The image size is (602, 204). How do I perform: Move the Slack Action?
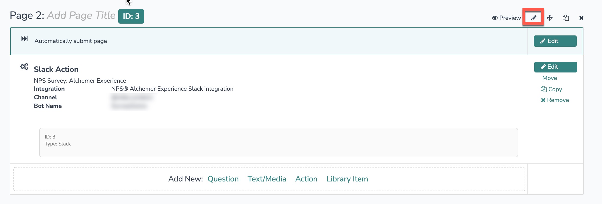550,78
